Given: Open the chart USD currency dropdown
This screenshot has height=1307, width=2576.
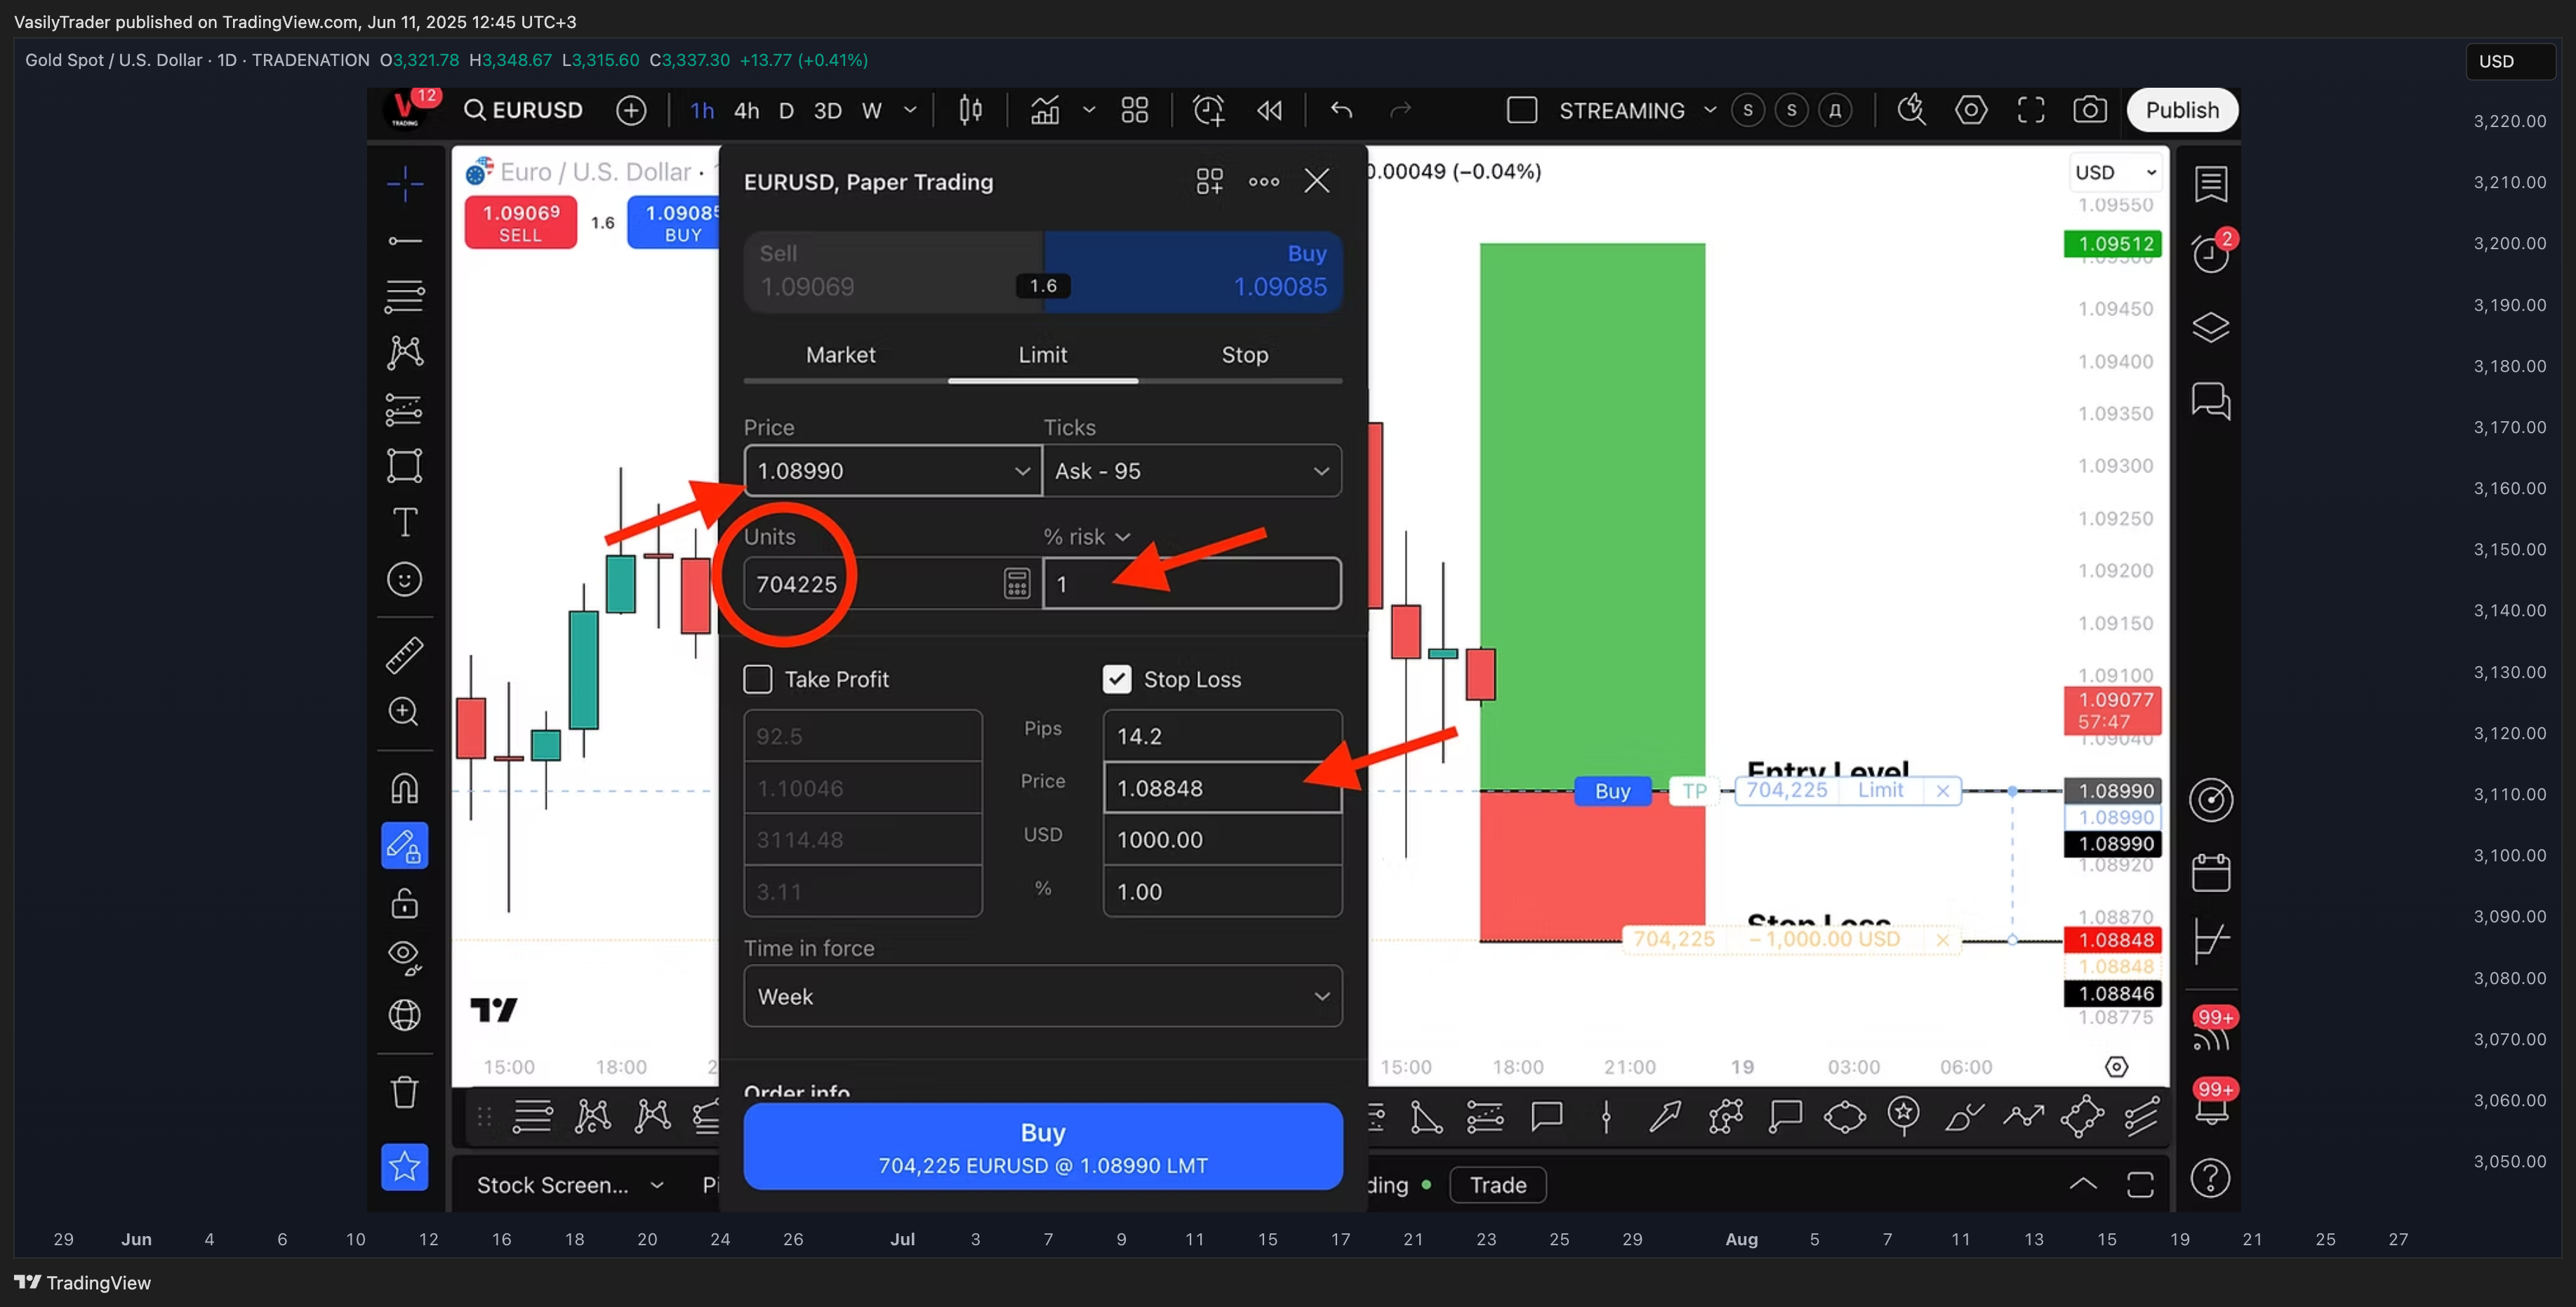Looking at the screenshot, I should click(x=2116, y=172).
